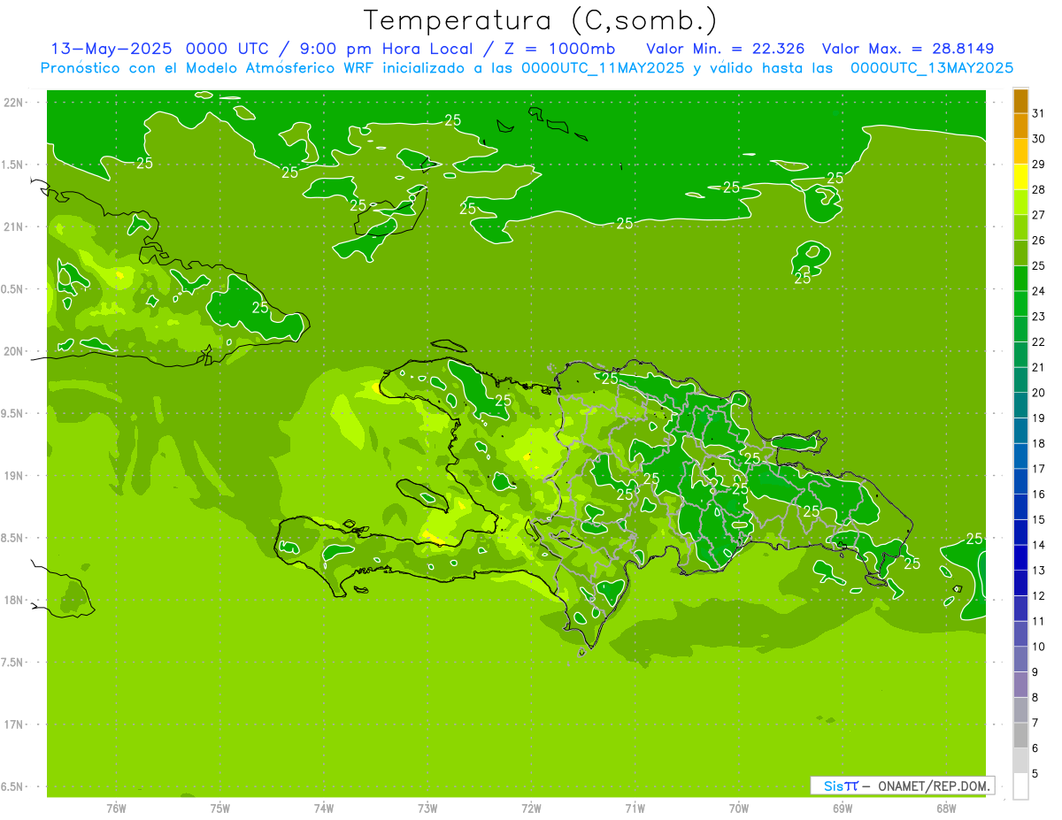Click the '21N' latitude label

pos(14,226)
